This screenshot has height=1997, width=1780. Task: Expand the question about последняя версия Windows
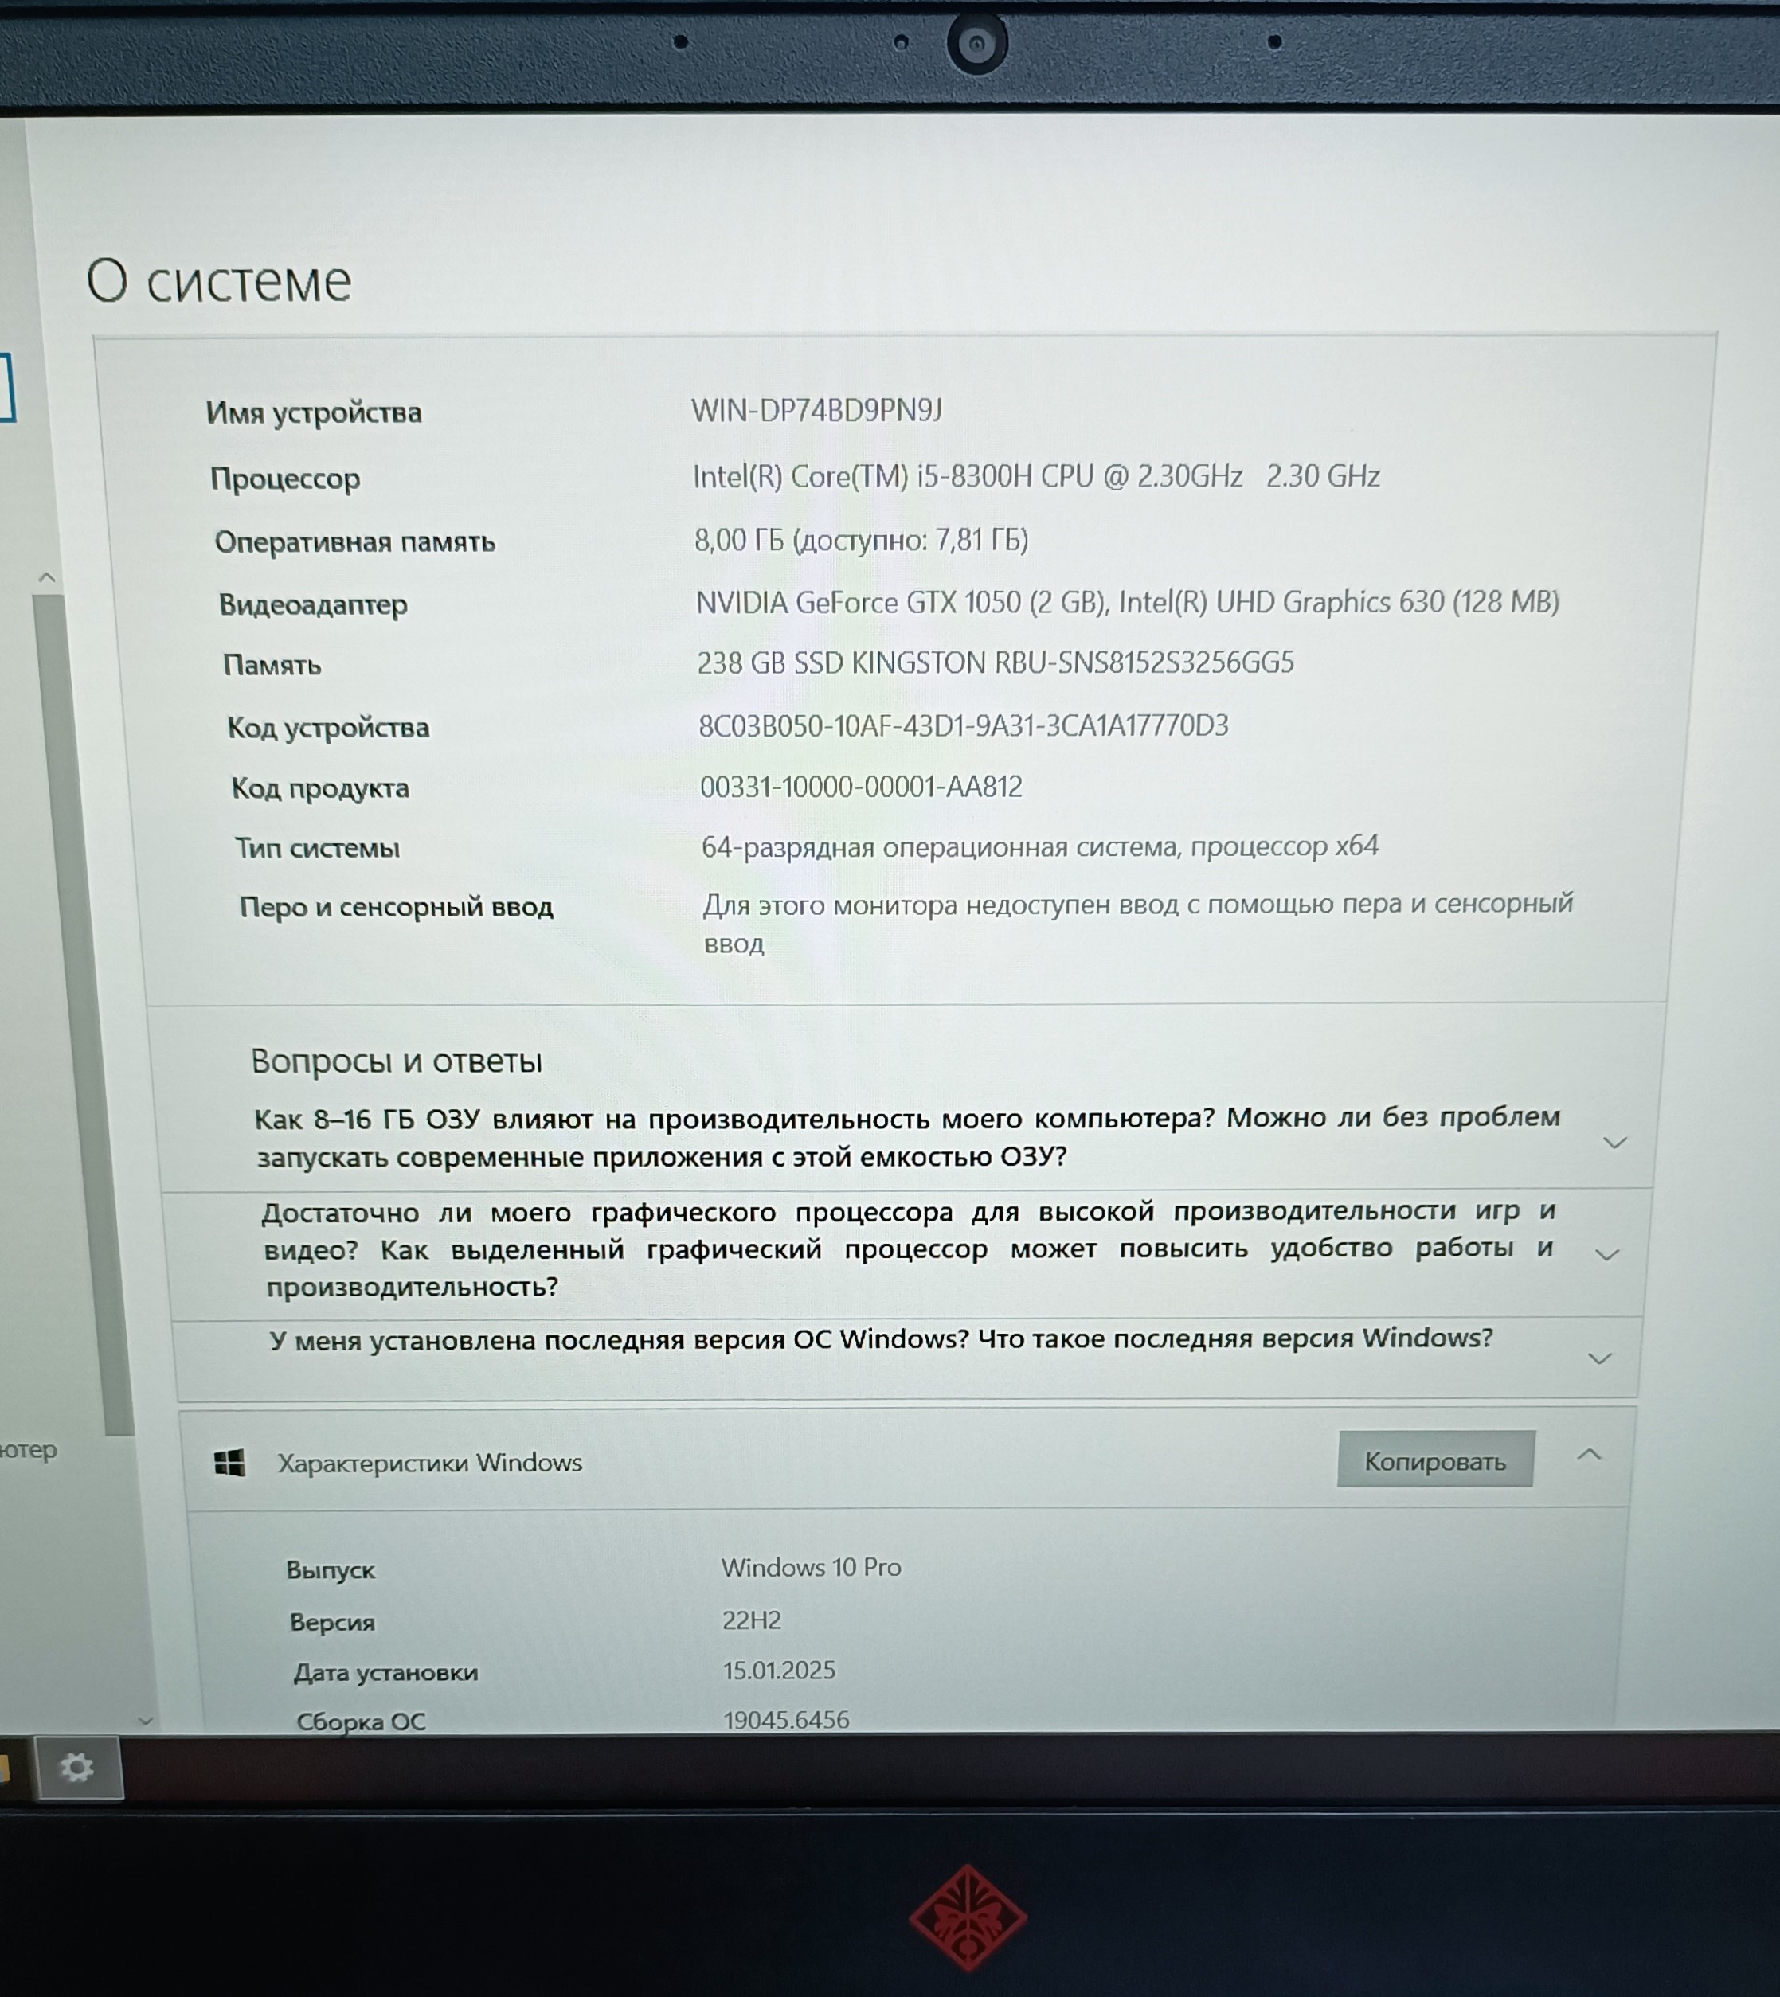pos(1600,1358)
